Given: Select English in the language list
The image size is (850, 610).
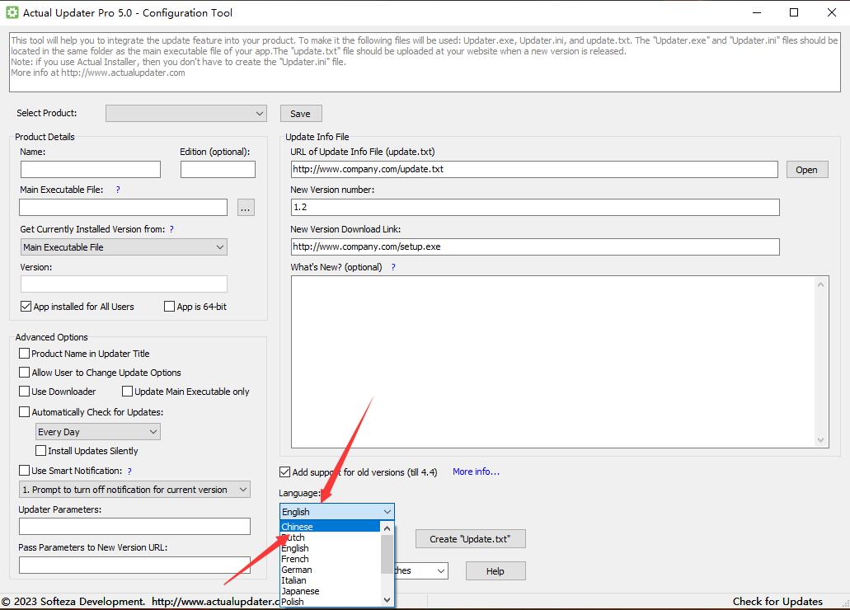Looking at the screenshot, I should tap(330, 548).
